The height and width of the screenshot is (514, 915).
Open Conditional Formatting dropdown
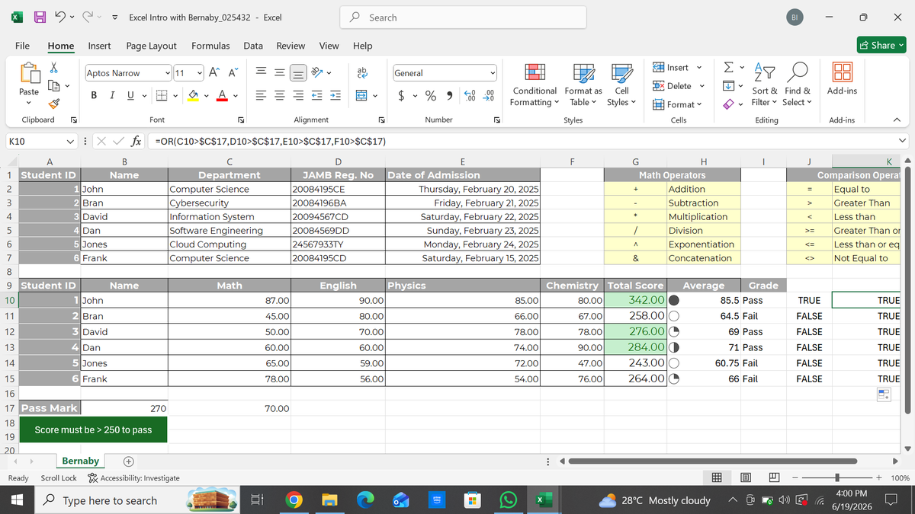click(533, 85)
